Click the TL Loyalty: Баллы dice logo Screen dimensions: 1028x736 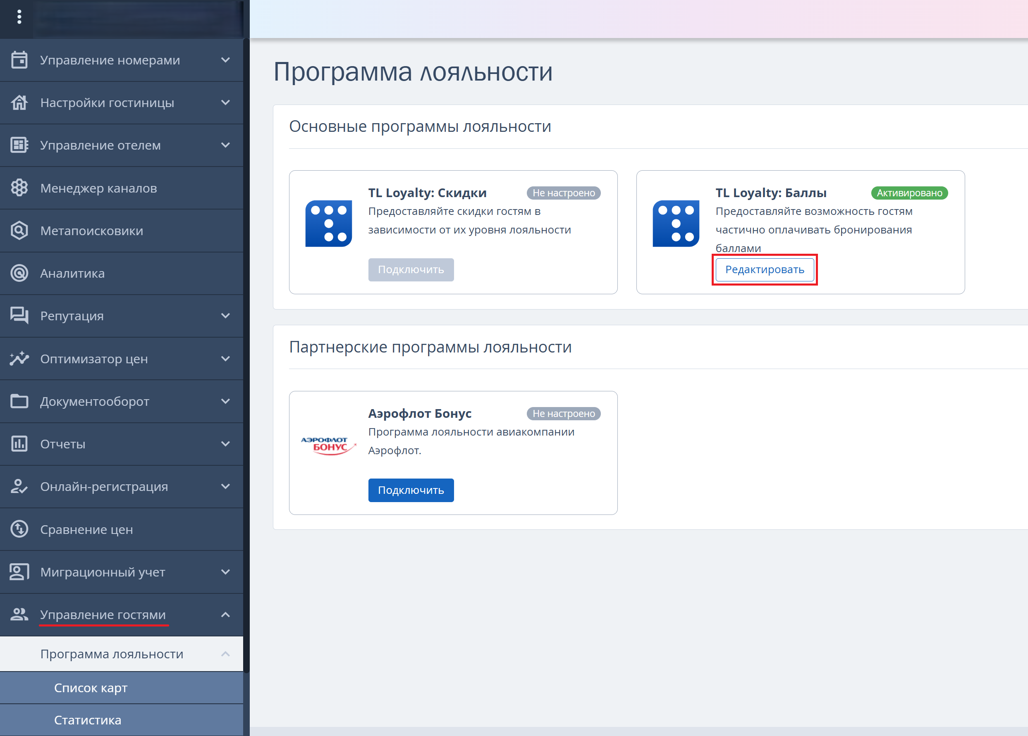pyautogui.click(x=675, y=223)
